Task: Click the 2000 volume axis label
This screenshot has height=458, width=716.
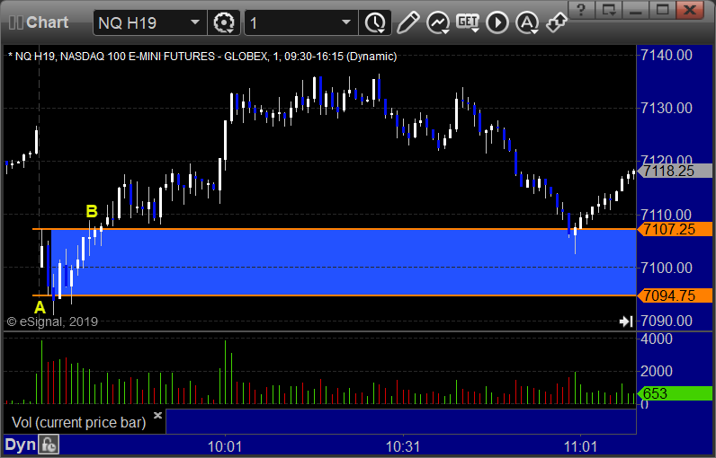Action: [656, 371]
